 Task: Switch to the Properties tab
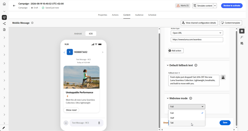tap(103, 15)
